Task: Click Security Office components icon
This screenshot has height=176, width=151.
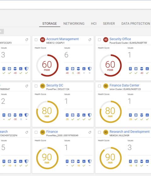Action: click(130, 68)
